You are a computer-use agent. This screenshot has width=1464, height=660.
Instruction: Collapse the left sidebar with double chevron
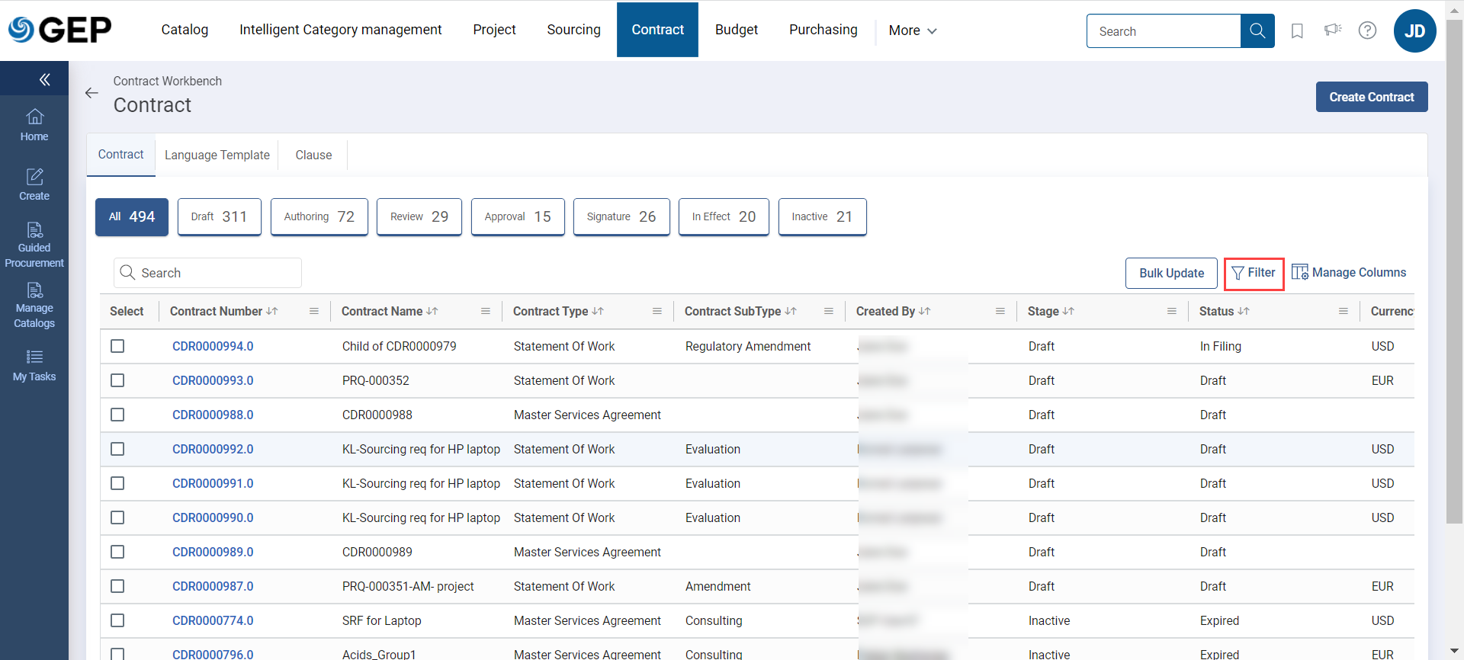tap(44, 79)
